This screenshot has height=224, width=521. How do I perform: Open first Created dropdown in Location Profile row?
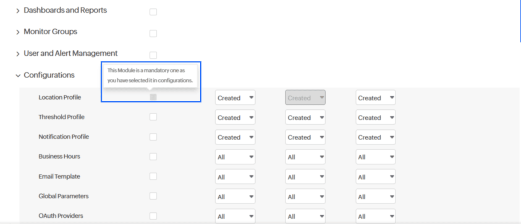pos(235,98)
